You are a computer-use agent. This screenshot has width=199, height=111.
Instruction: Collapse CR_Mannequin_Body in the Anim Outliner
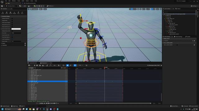click(163, 14)
